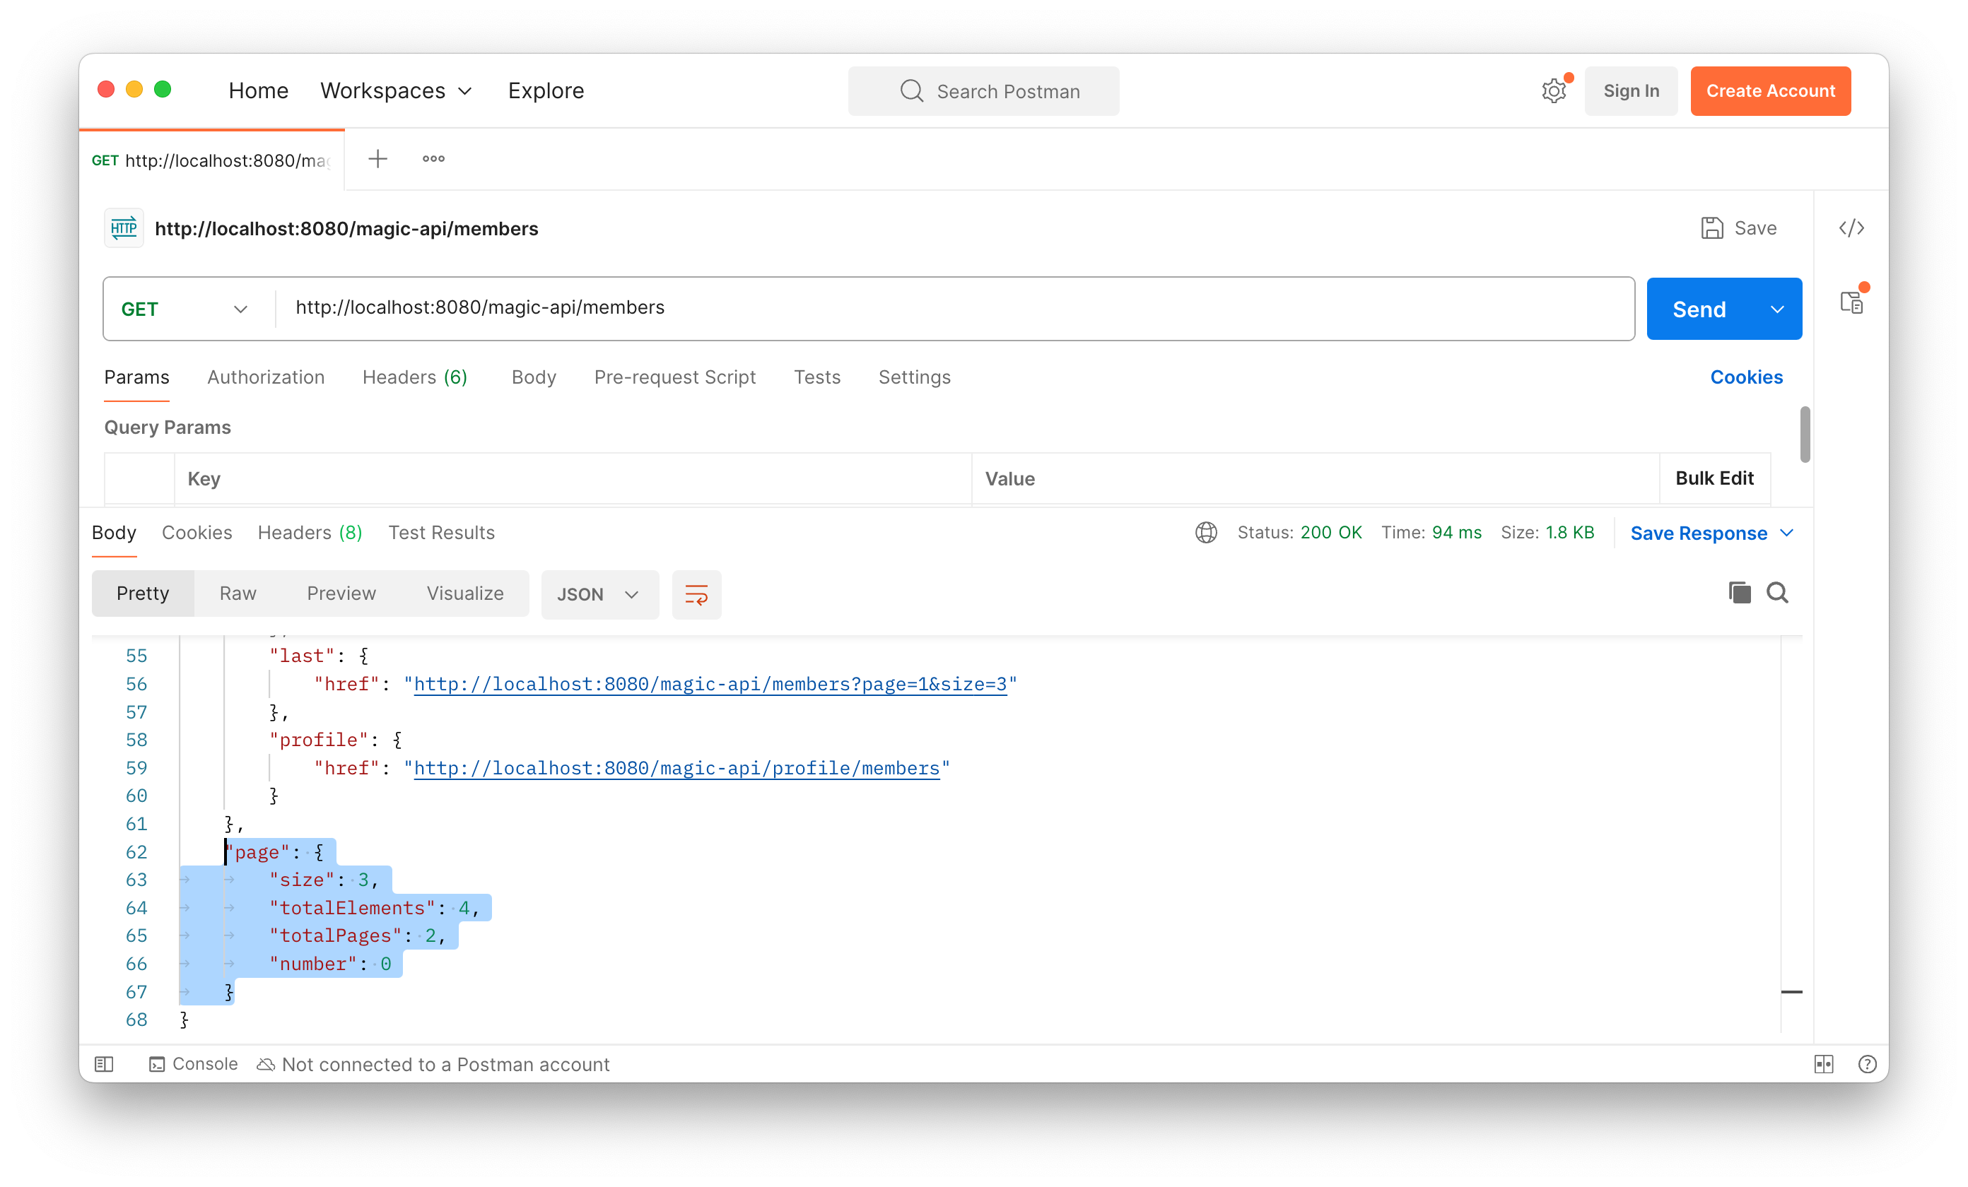The image size is (1968, 1187).
Task: Search the response body with magnifier icon
Action: click(x=1777, y=592)
